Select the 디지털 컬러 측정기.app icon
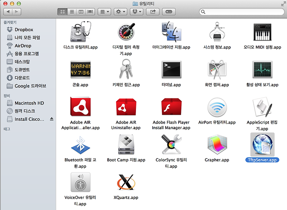This screenshot has width=287, height=210. pyautogui.click(x=126, y=31)
